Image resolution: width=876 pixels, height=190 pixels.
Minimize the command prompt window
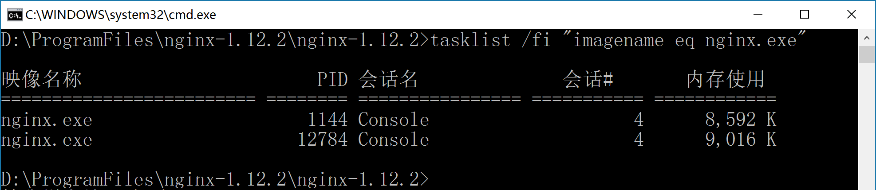pyautogui.click(x=758, y=15)
